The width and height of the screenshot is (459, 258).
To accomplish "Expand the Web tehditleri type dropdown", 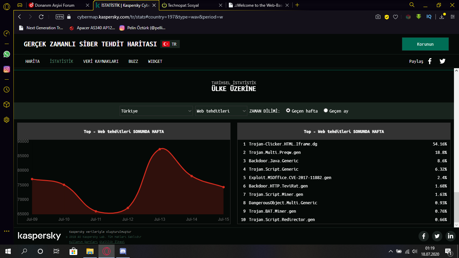I will click(x=221, y=111).
